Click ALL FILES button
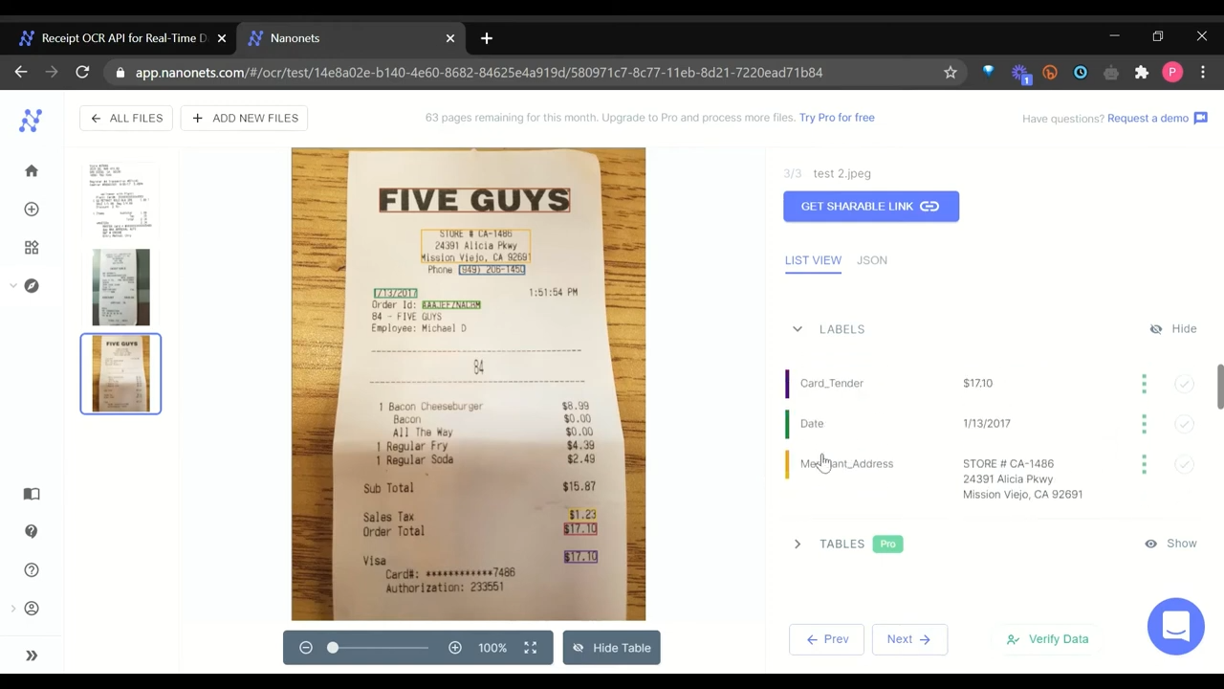Image resolution: width=1224 pixels, height=689 pixels. point(127,118)
